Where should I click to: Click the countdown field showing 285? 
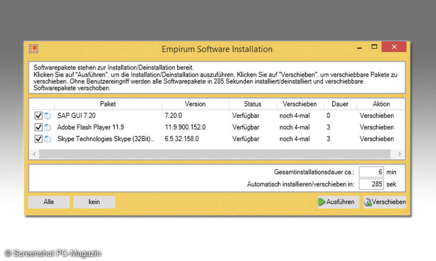(x=371, y=184)
